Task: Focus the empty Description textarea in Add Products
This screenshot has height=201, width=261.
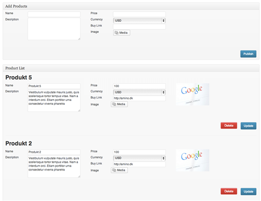Action: coord(54,29)
